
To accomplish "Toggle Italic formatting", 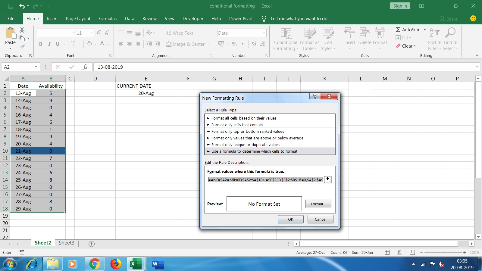I will [49, 44].
